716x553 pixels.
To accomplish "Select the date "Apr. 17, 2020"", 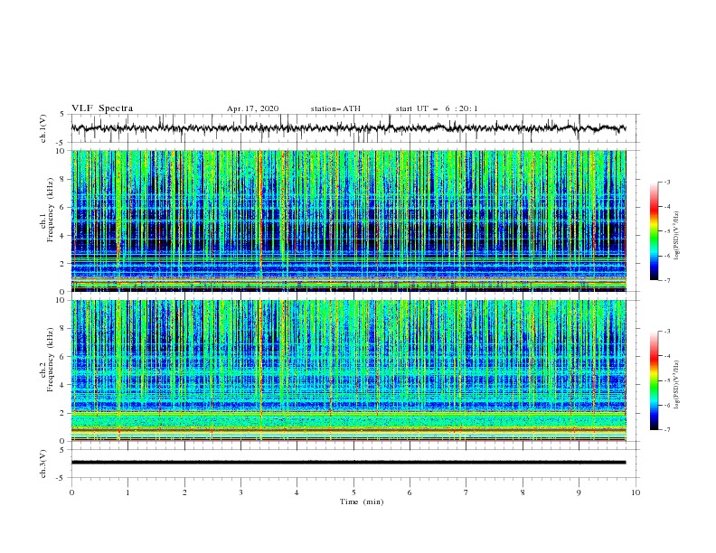I will tap(252, 108).
